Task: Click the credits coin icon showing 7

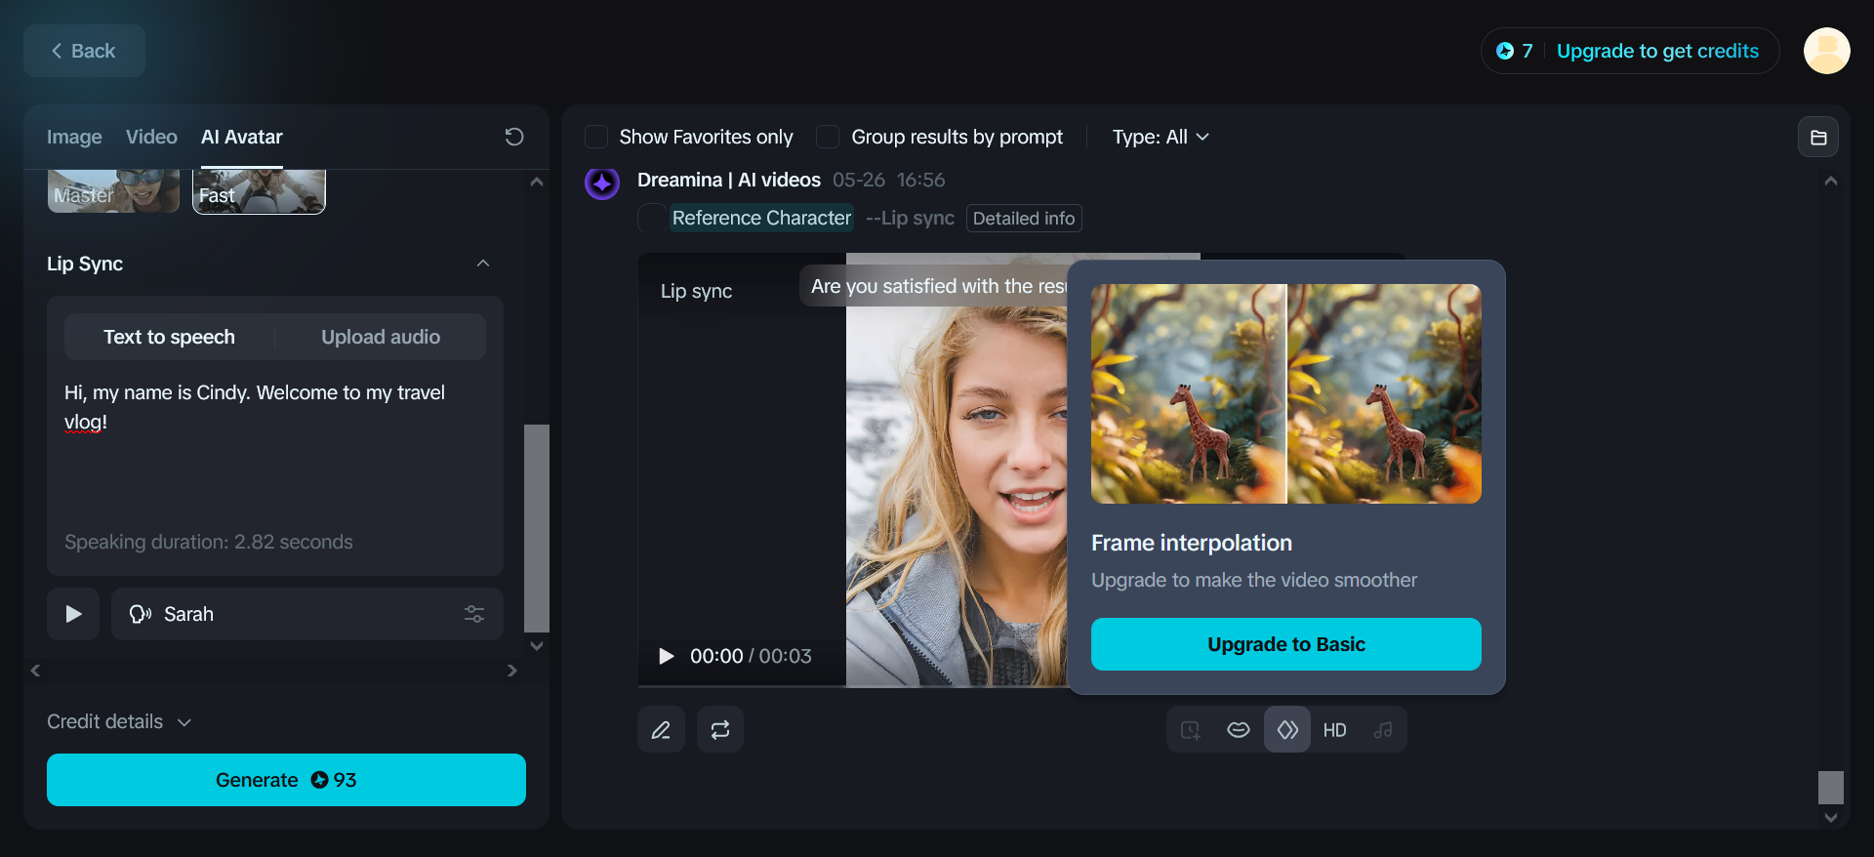Action: pos(1505,51)
